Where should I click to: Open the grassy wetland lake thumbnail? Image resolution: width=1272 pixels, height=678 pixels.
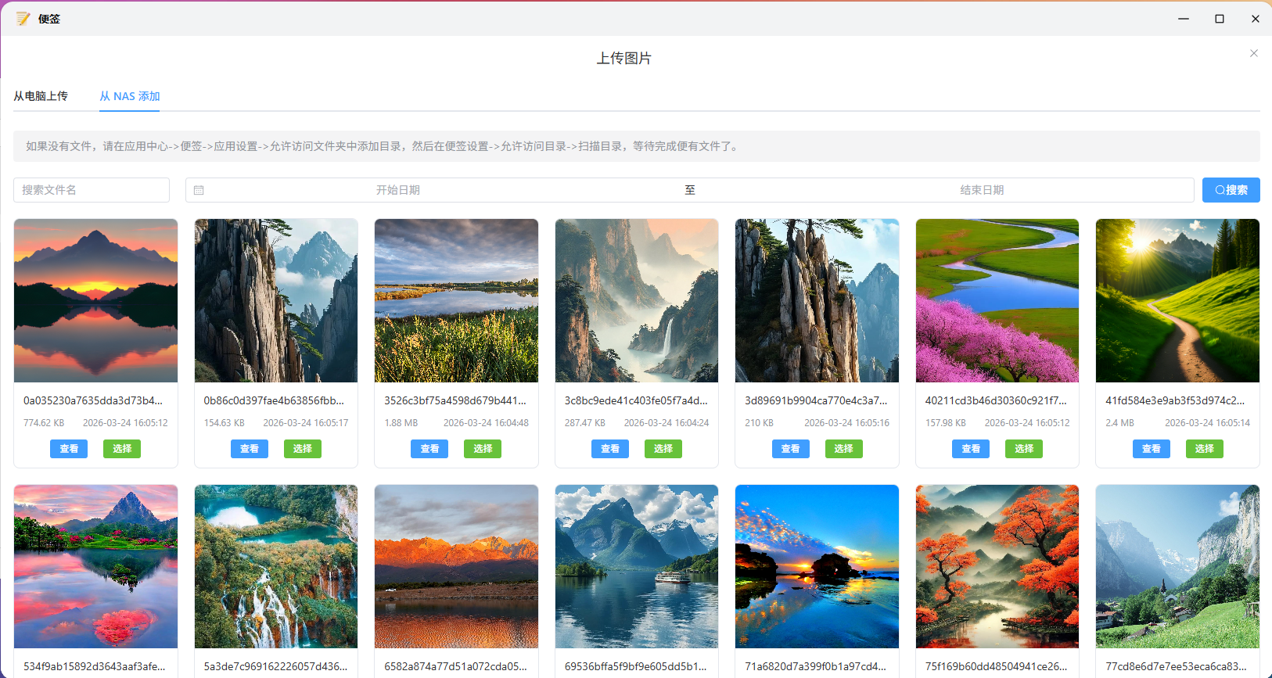pos(456,300)
